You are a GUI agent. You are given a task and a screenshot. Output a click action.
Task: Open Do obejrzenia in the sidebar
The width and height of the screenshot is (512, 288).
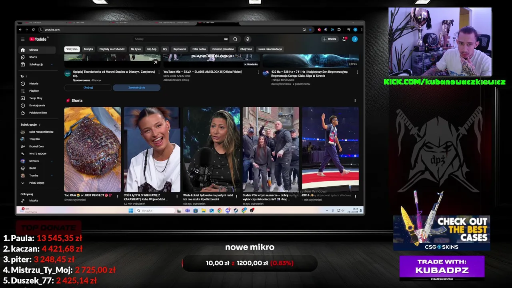pyautogui.click(x=38, y=105)
